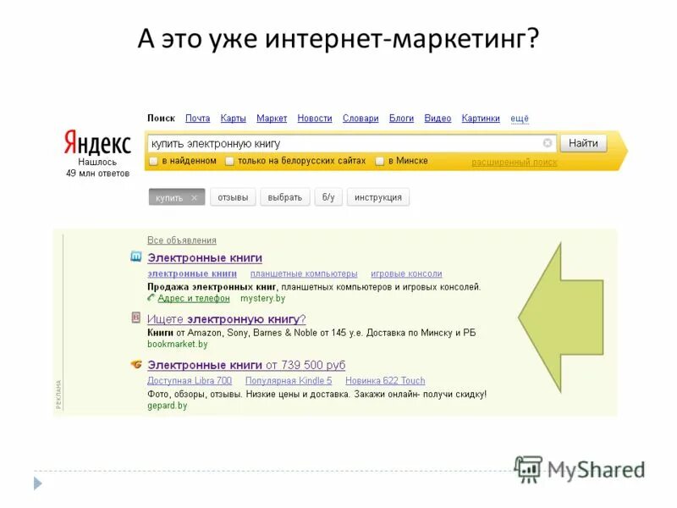The width and height of the screenshot is (677, 508).
Task: Clear the search query with the x icon
Action: (x=547, y=142)
